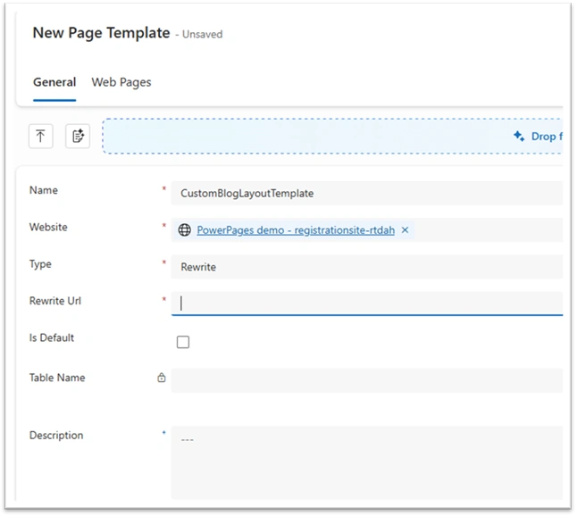Screen dimensions: 577x516
Task: Click the Name field with CustomBlogLayoutTemplate
Action: [367, 193]
